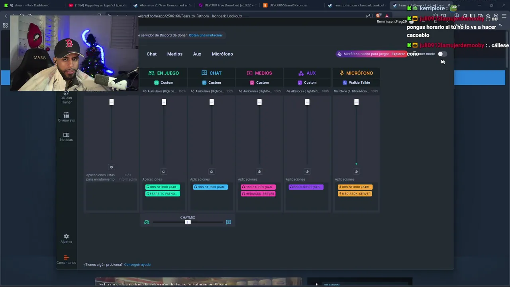Click the MEDIOS channel play icon
The width and height of the screenshot is (510, 287).
click(x=249, y=73)
